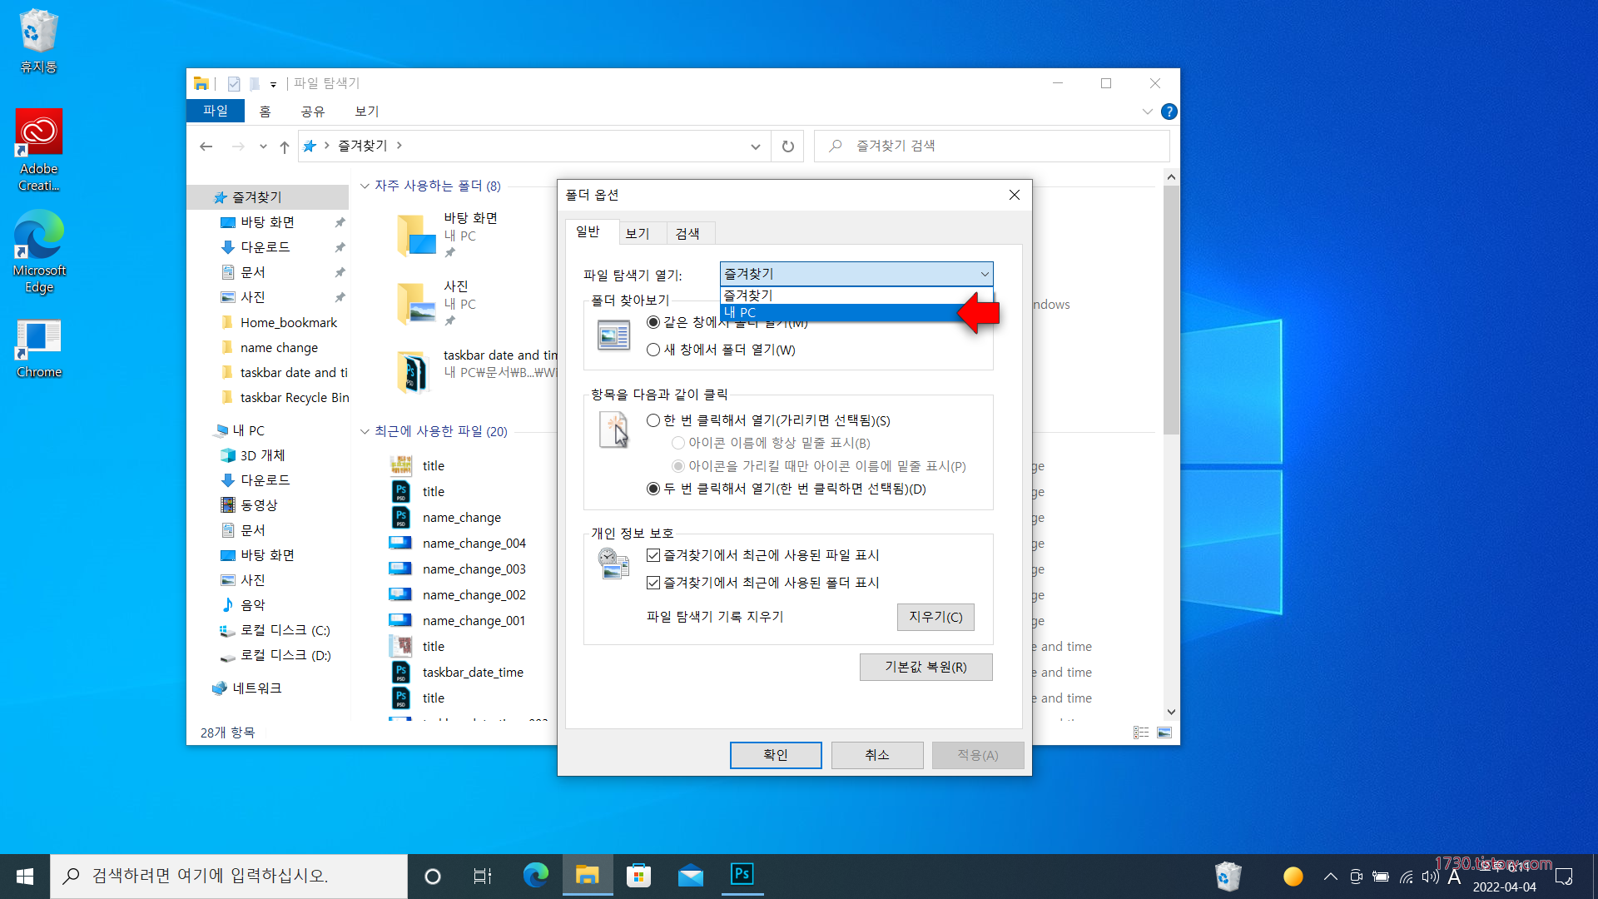Click the 기본값 복원(R) button
This screenshot has height=899, width=1598.
(926, 667)
